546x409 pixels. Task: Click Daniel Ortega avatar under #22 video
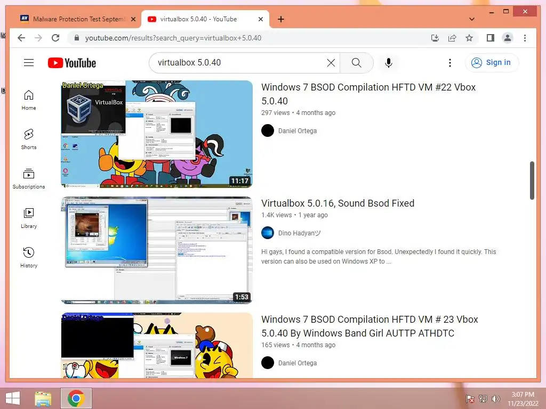tap(268, 130)
